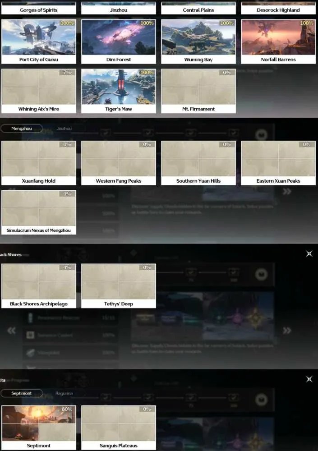Click the 0% badge on Xuanfang Hold
The height and width of the screenshot is (451, 318).
(67, 144)
